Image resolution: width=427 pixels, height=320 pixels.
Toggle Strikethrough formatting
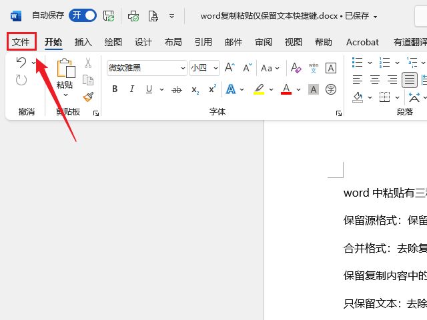[177, 89]
